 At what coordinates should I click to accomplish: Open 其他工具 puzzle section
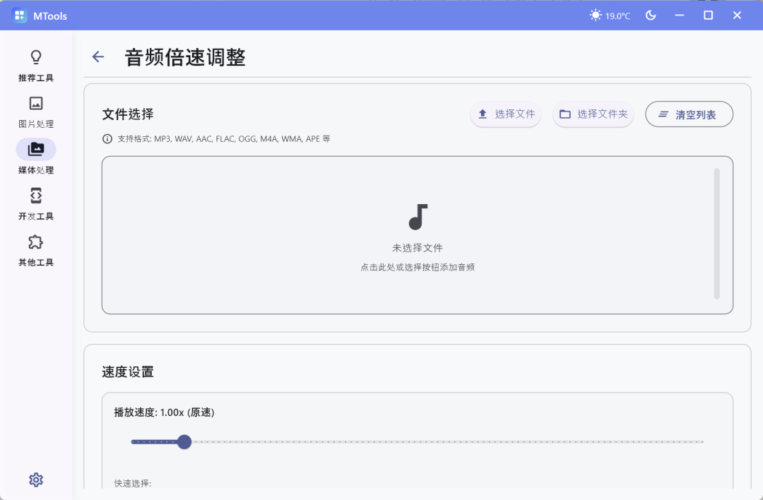(x=36, y=251)
